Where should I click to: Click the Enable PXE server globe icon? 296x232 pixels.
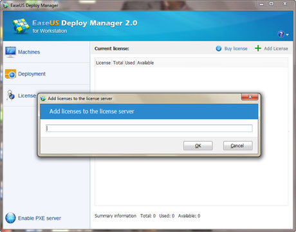(10, 218)
